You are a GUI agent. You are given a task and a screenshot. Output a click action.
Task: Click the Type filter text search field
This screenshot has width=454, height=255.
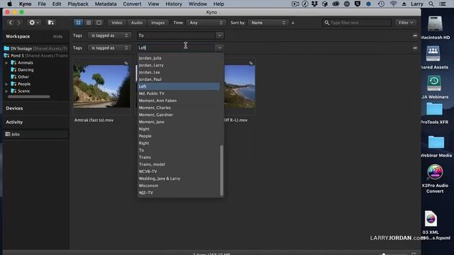click(x=357, y=23)
